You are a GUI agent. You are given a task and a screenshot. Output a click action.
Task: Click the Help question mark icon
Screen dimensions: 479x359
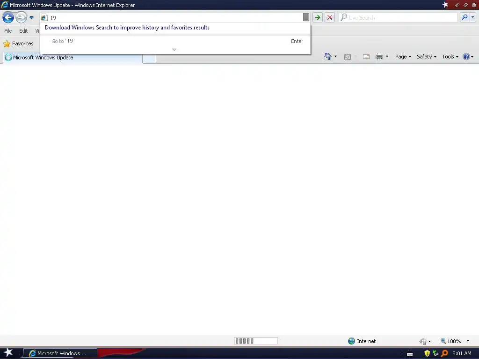[466, 57]
